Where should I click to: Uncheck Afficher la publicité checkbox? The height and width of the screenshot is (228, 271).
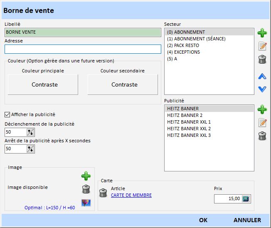click(7, 114)
